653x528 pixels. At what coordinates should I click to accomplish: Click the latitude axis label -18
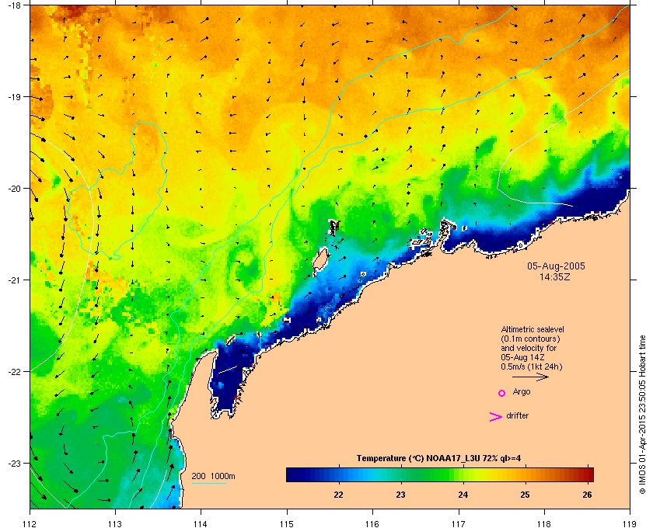[x=14, y=5]
